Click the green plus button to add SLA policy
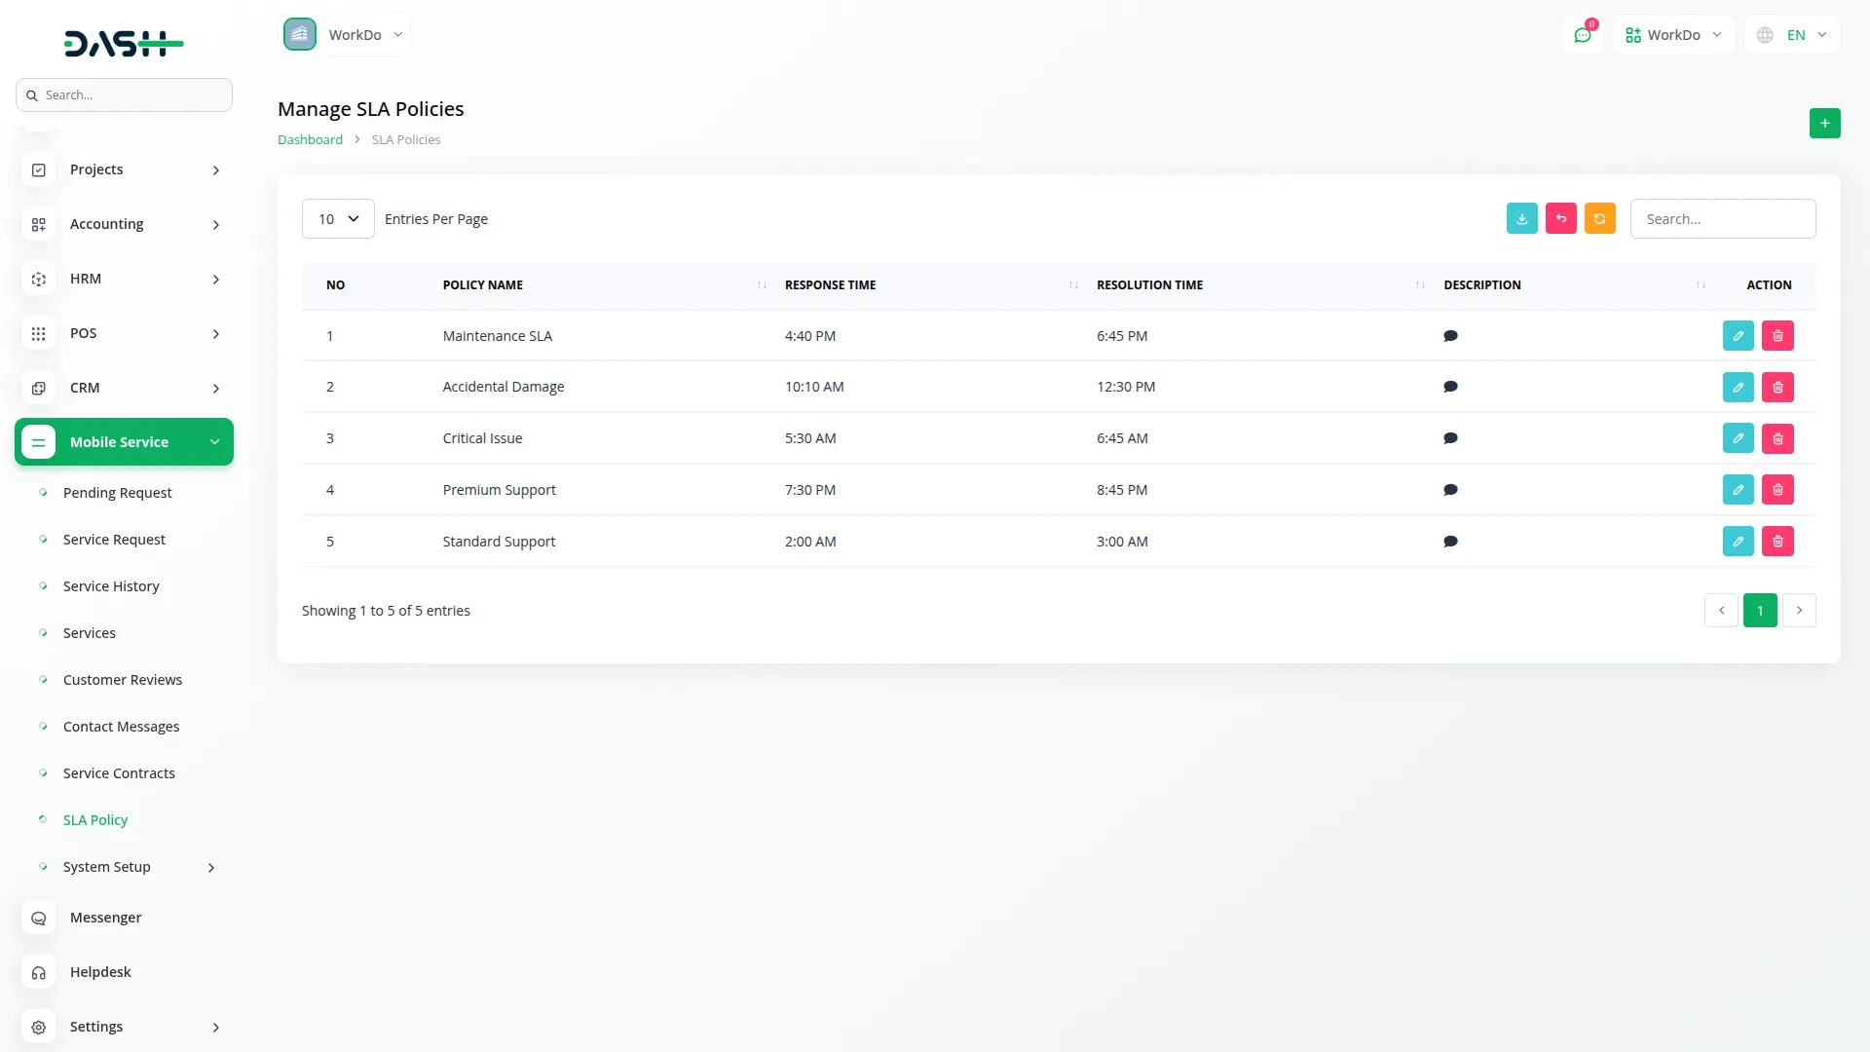This screenshot has width=1870, height=1052. point(1825,123)
